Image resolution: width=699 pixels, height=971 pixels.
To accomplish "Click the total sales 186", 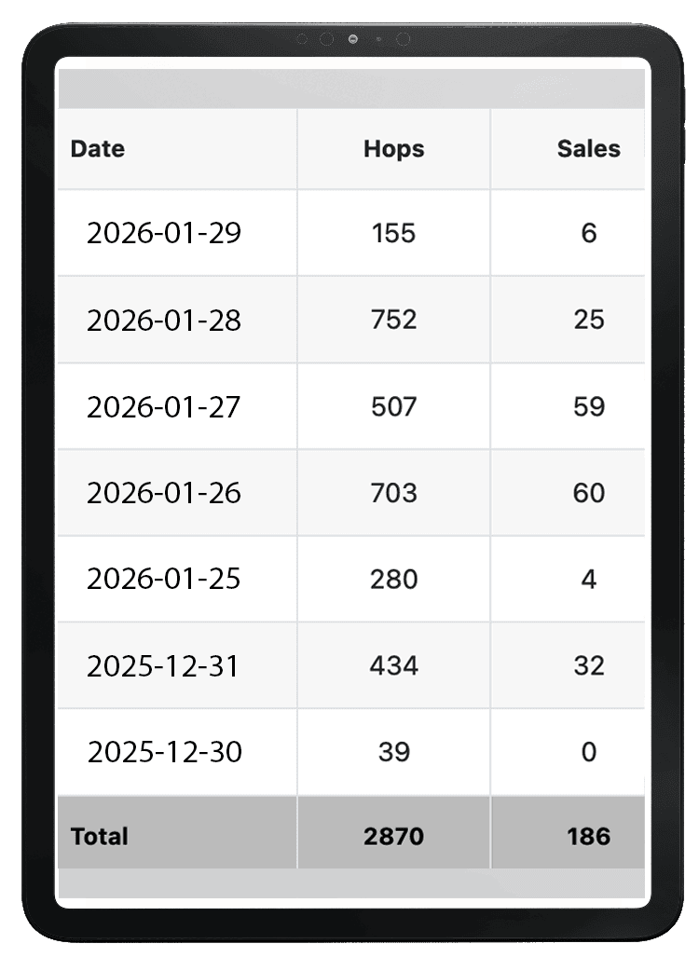I will pyautogui.click(x=588, y=836).
